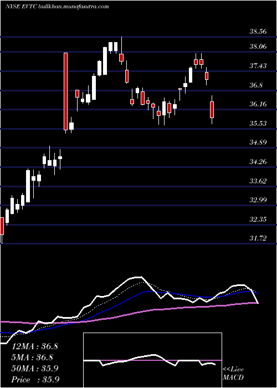Click the 37.43 price axis label

(x=258, y=66)
